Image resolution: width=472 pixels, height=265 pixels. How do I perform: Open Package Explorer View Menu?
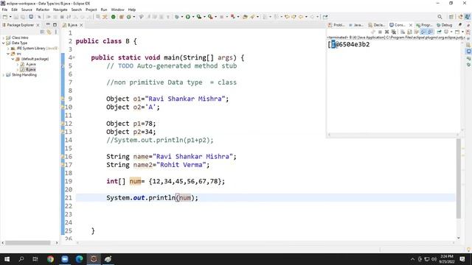56,32
